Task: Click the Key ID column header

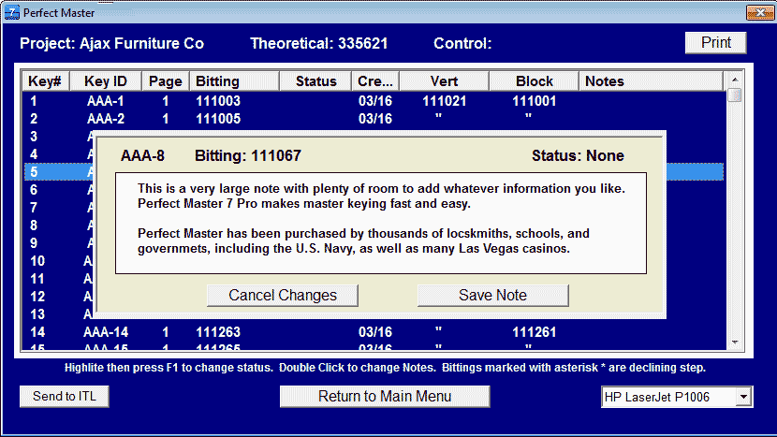Action: [x=106, y=81]
